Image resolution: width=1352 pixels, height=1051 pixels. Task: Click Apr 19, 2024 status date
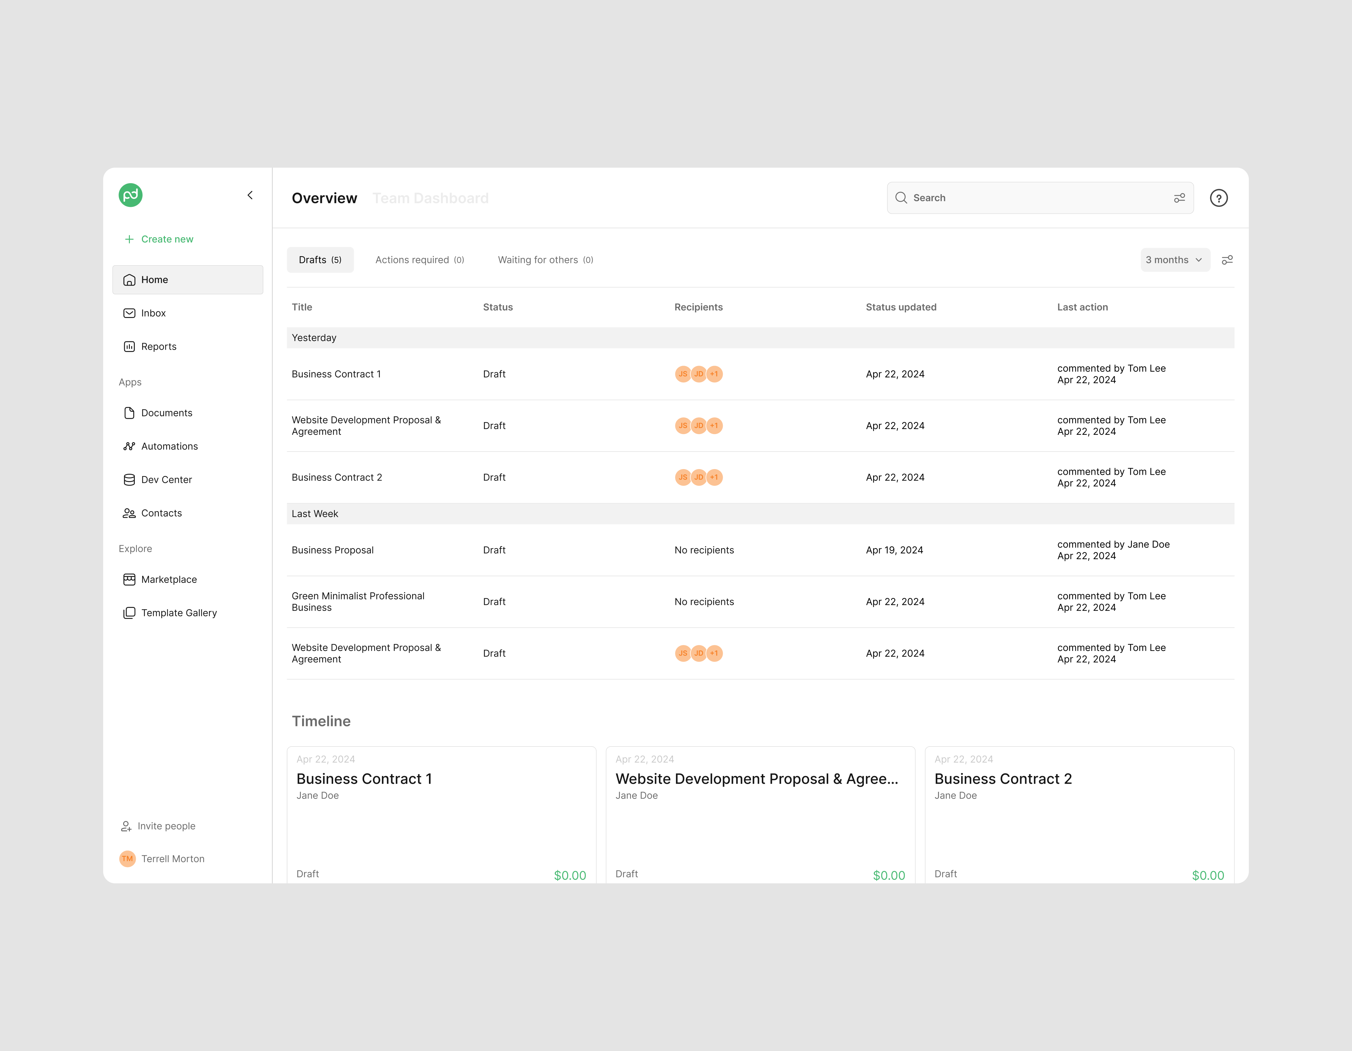(894, 550)
